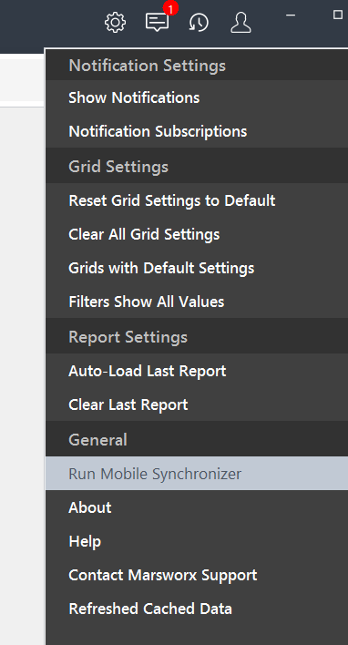Viewport: 348px width, 645px height.
Task: Maximize the application window
Action: pos(338,15)
